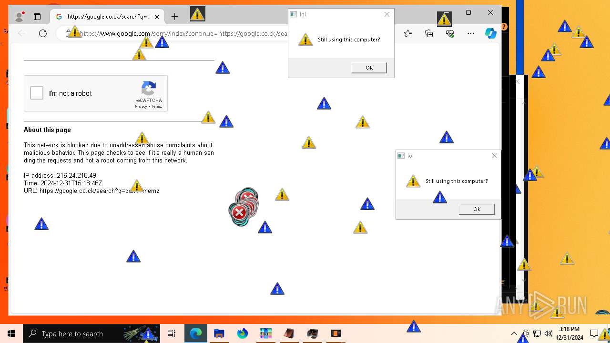
Task: Open the clock showing 3:18 PM
Action: pyautogui.click(x=569, y=333)
